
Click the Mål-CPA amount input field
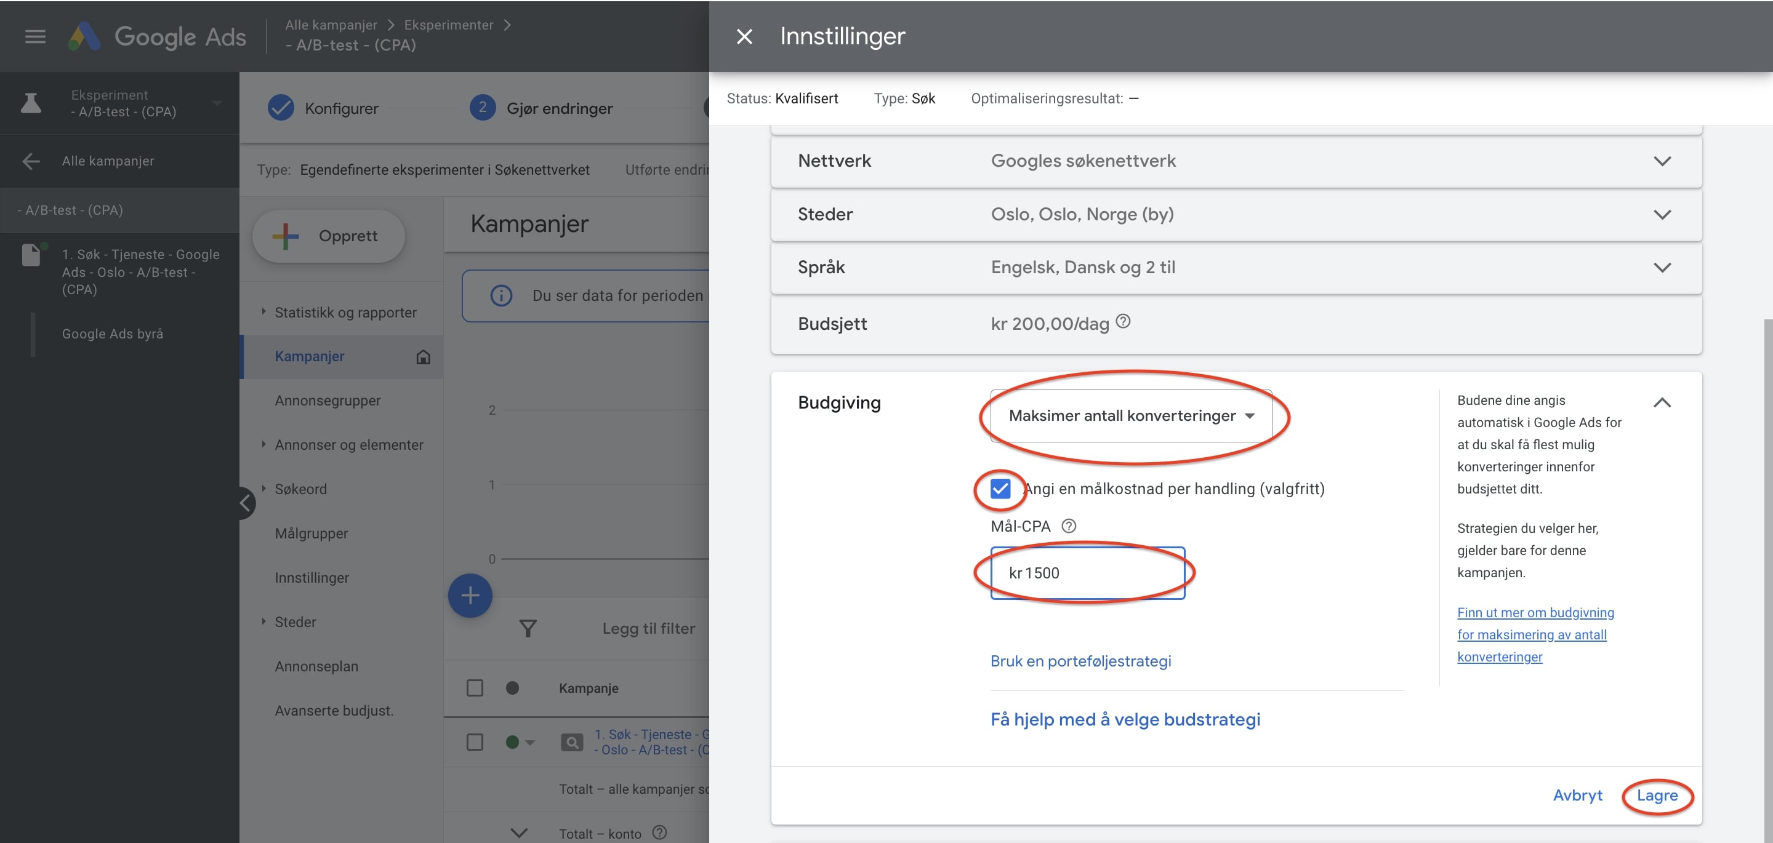pyautogui.click(x=1087, y=573)
